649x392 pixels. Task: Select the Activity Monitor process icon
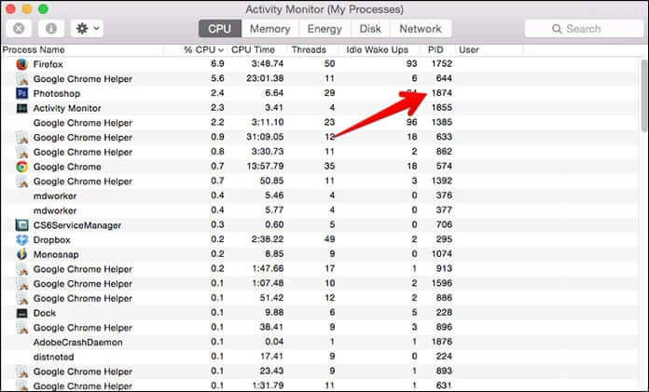21,108
